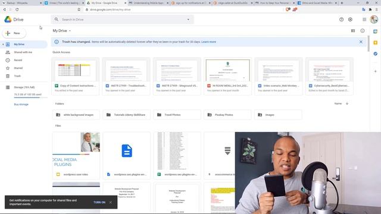
Task: Switch to Ethics and Social Media tab
Action: click(317, 3)
